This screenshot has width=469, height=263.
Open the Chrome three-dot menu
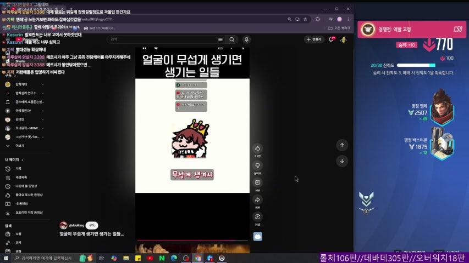coord(348,19)
